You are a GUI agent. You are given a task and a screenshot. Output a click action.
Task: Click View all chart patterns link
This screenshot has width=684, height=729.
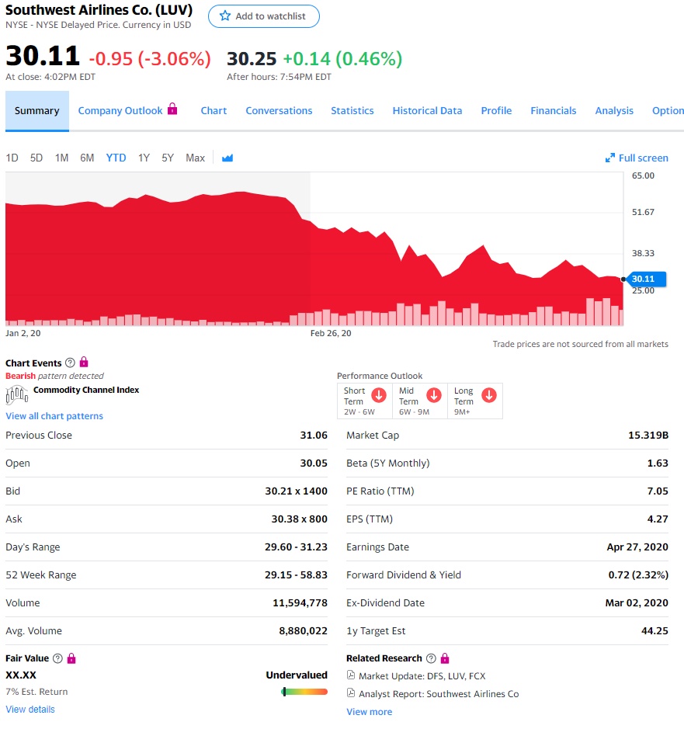[54, 416]
